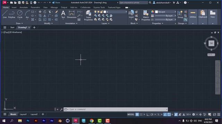Viewport: 222px width, 124px height.
Task: Click the Text annotation tool
Action: click(x=63, y=14)
